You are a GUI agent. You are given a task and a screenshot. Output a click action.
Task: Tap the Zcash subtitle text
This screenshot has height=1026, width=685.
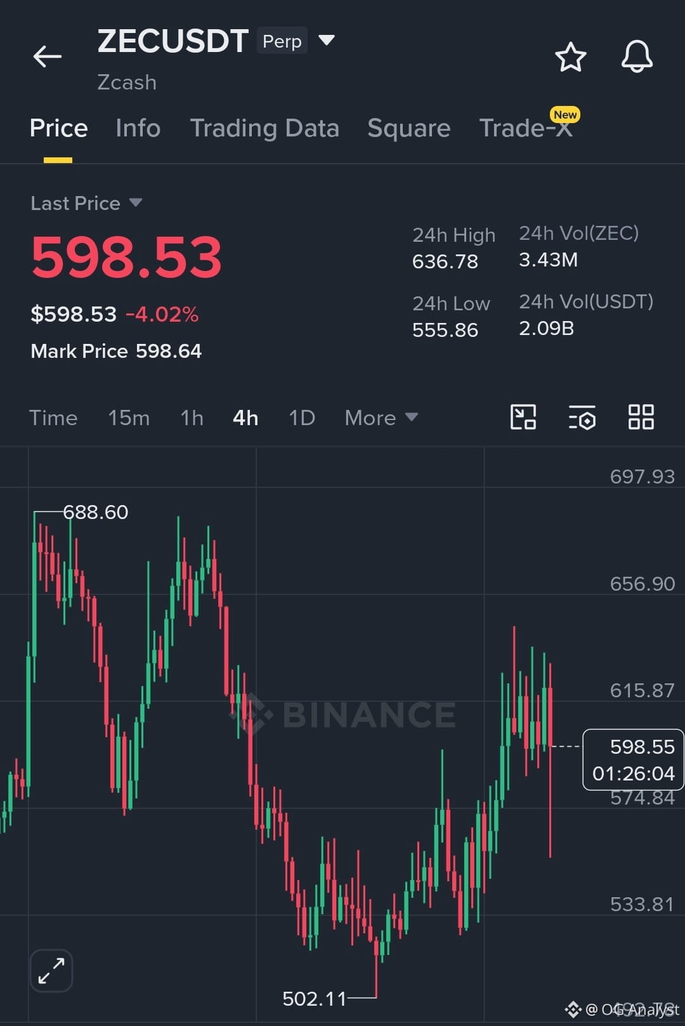tap(127, 82)
